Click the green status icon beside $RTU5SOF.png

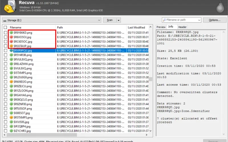tap(11, 108)
